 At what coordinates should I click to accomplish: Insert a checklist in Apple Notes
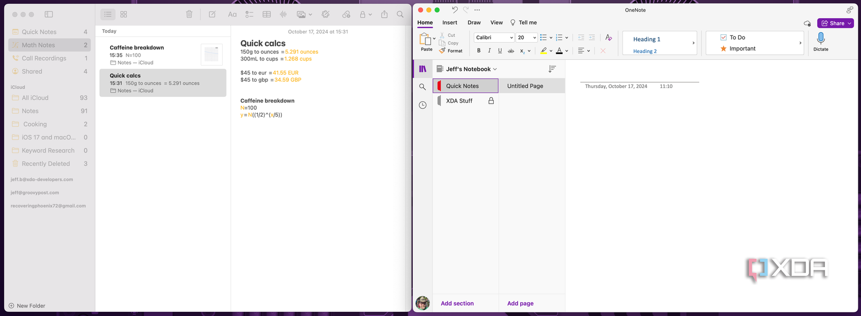click(x=249, y=15)
